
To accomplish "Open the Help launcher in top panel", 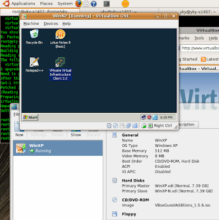I will [x=94, y=4].
